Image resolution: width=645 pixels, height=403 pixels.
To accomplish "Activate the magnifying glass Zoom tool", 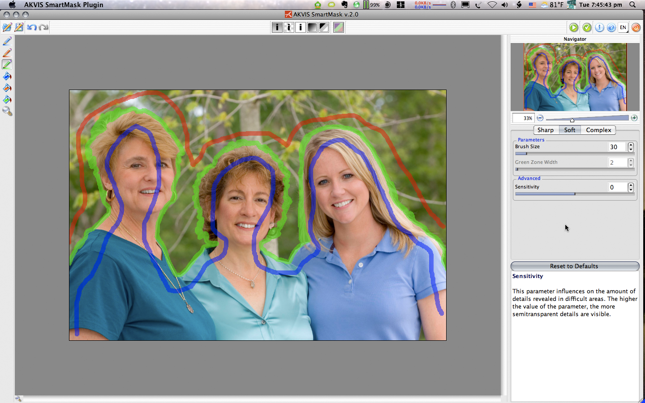I will click(x=7, y=111).
